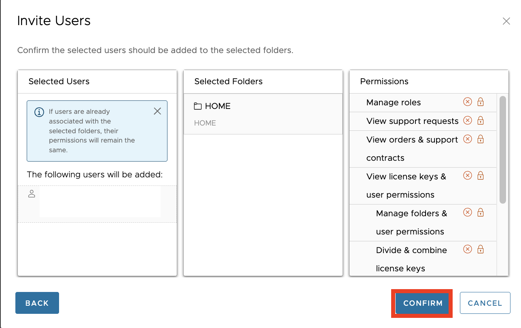Click the CONFIRM button
The width and height of the screenshot is (521, 328).
(423, 303)
